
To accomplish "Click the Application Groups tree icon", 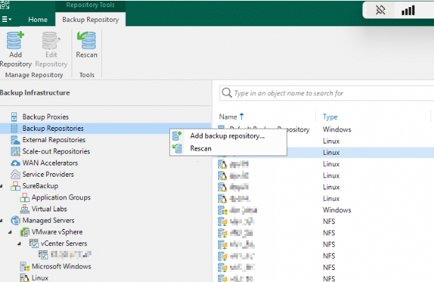I will click(x=25, y=197).
